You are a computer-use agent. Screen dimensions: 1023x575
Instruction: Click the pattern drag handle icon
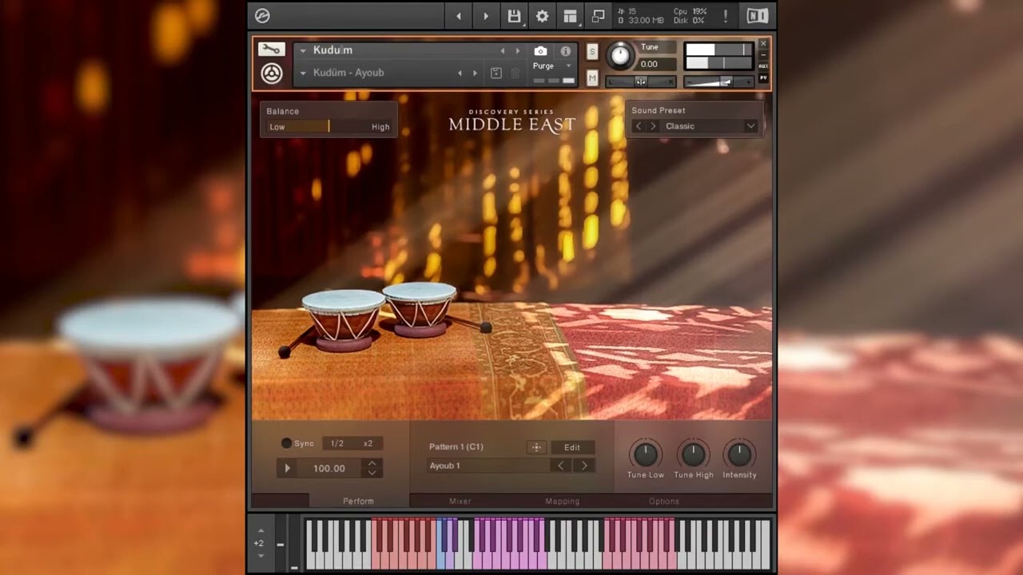pos(536,447)
